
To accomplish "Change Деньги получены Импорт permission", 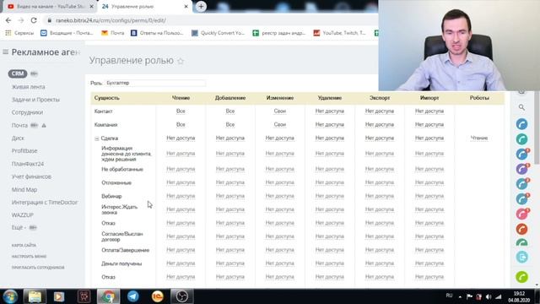I will coord(429,263).
